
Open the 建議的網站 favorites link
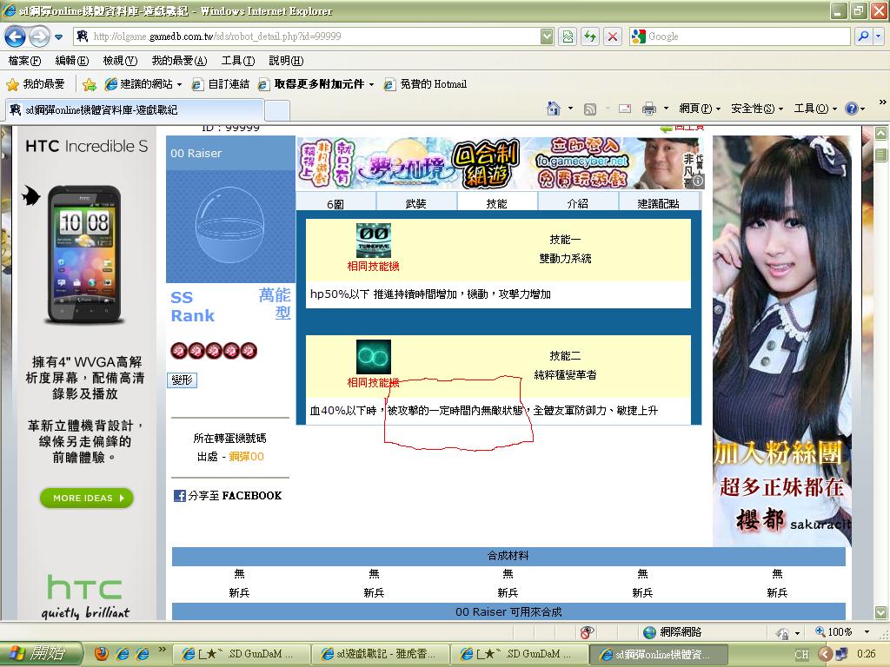coord(143,84)
